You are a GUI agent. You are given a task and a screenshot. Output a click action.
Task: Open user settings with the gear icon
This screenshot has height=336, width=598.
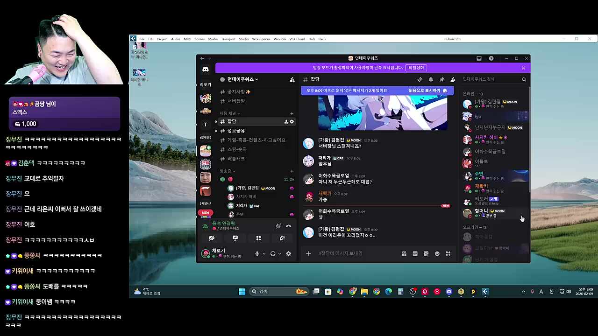pyautogui.click(x=288, y=254)
